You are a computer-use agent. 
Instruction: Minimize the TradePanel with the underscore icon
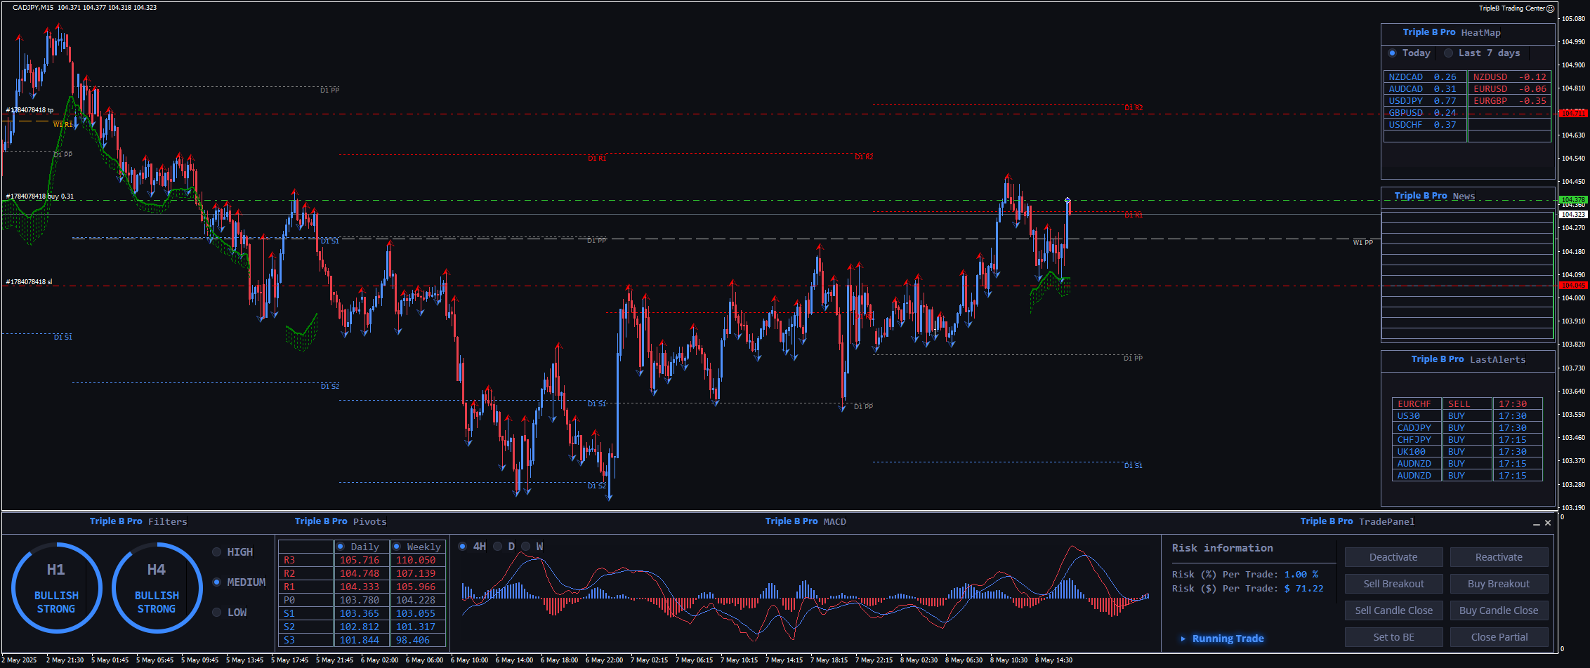tap(1536, 523)
